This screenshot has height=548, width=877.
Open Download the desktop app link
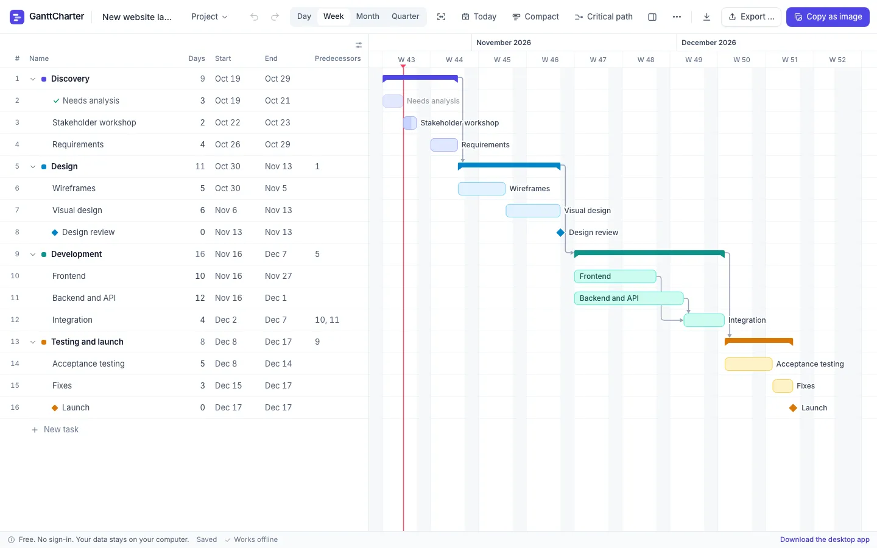[x=825, y=539]
